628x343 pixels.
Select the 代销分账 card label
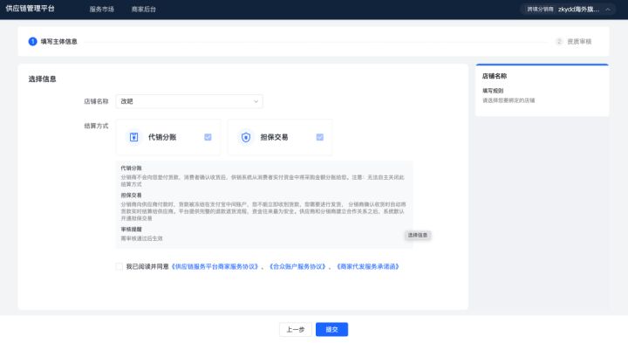(162, 137)
